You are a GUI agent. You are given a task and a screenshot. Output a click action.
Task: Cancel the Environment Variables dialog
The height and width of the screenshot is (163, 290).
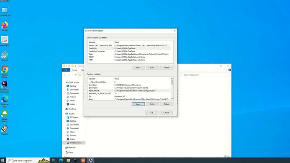[166, 113]
